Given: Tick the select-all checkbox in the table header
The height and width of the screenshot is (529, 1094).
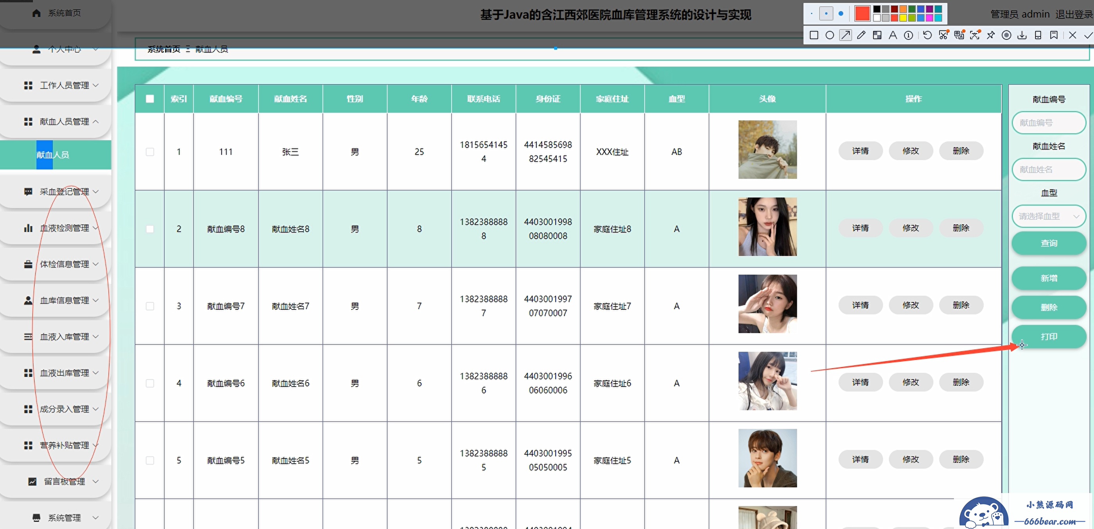Looking at the screenshot, I should 150,99.
